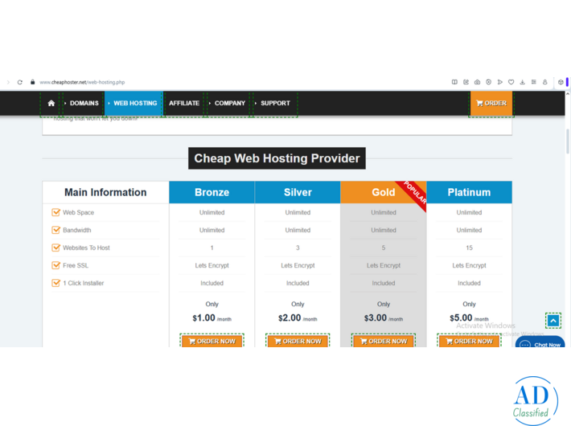This screenshot has height=426, width=571.
Task: Click the orange ORDER button in navbar
Action: [491, 104]
